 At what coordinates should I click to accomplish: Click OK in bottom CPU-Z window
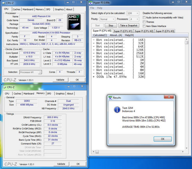[78, 164]
